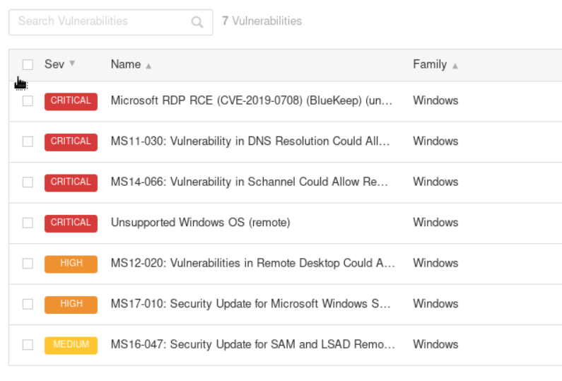
Task: Click the High severity badge for MS12-020
Action: (71, 264)
